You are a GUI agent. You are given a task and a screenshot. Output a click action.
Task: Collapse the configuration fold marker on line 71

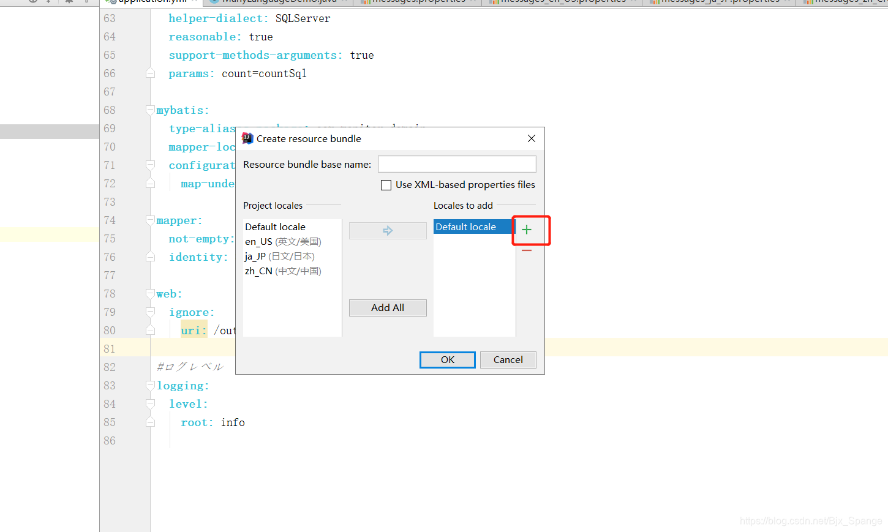click(150, 165)
